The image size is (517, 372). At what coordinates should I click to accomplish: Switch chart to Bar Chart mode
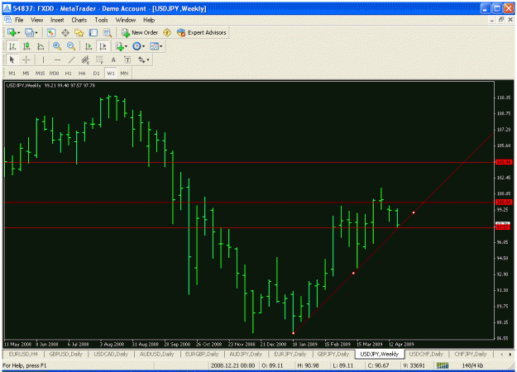(12, 46)
